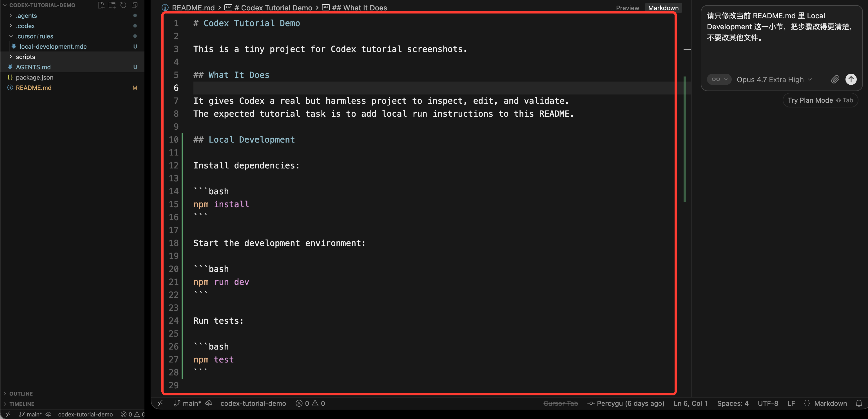Switch editor to Preview mode

[627, 8]
